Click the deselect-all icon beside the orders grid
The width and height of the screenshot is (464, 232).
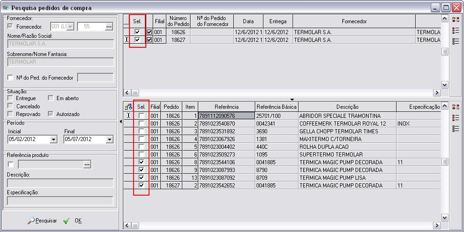click(455, 41)
